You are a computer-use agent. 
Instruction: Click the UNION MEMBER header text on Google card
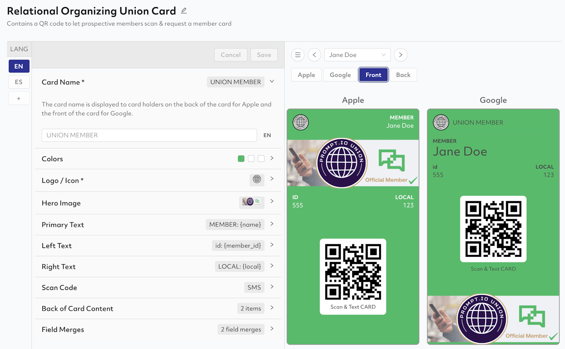pyautogui.click(x=478, y=122)
